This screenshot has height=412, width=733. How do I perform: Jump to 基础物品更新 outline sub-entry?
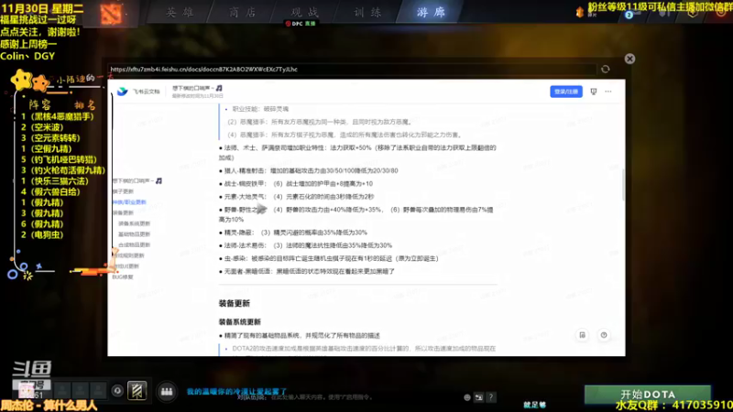click(134, 234)
